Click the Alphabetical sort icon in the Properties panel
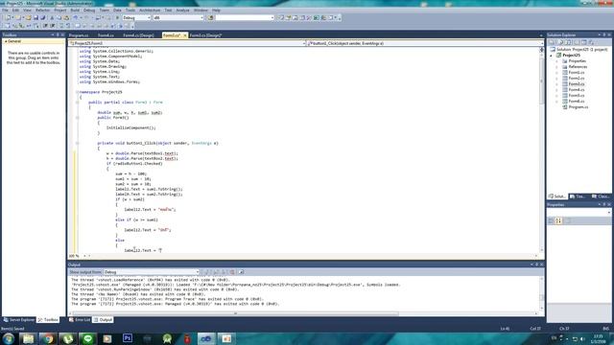This screenshot has width=614, height=345. pos(558,221)
